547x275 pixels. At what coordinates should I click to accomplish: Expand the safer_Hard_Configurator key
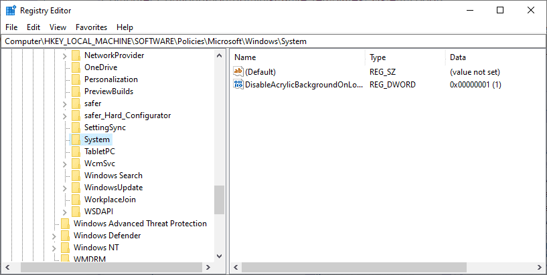point(65,115)
